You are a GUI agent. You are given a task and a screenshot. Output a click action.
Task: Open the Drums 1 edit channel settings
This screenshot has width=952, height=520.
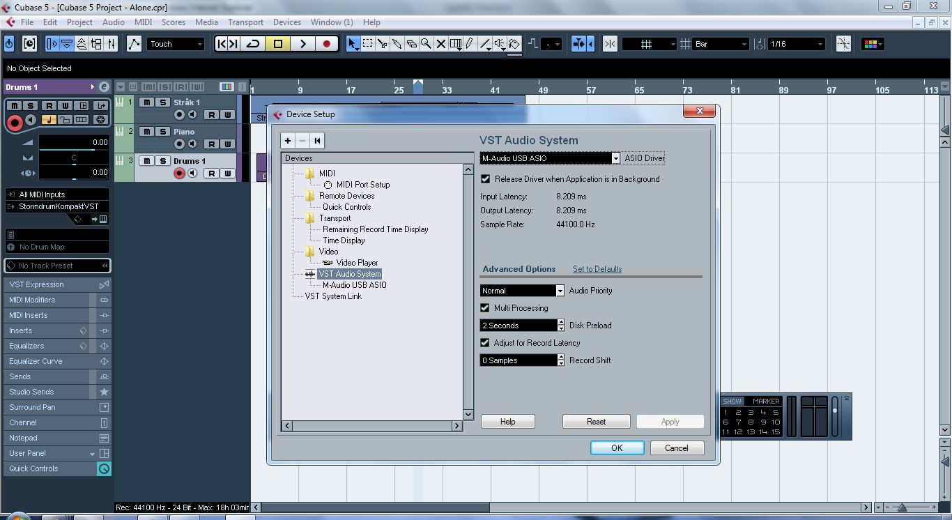(104, 87)
